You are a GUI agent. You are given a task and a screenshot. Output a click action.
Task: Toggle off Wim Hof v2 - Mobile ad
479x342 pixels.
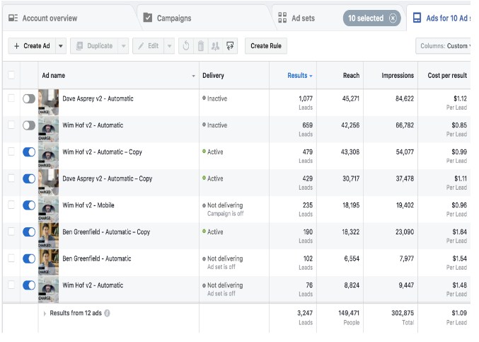click(29, 205)
